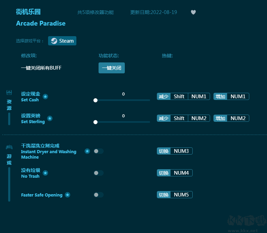Screen dimensions: 267x233
Task: Click the star icon beside No Trash
Action: (45, 173)
